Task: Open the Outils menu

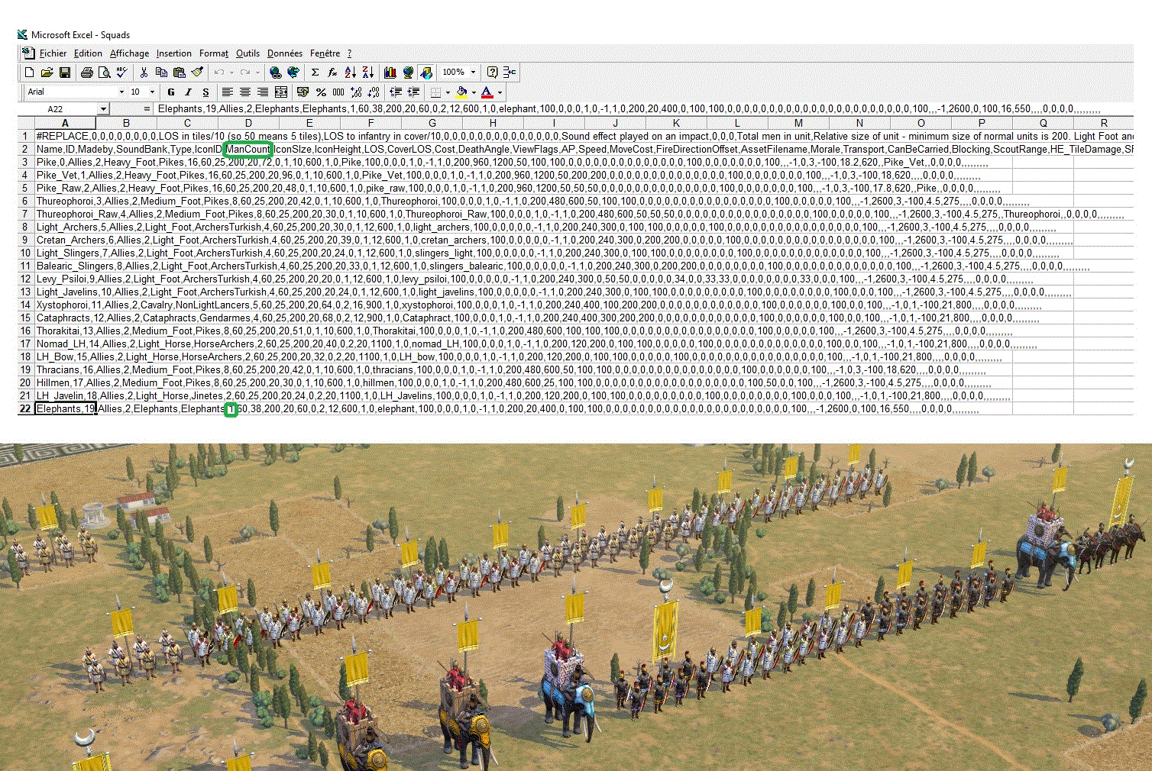Action: [x=248, y=53]
